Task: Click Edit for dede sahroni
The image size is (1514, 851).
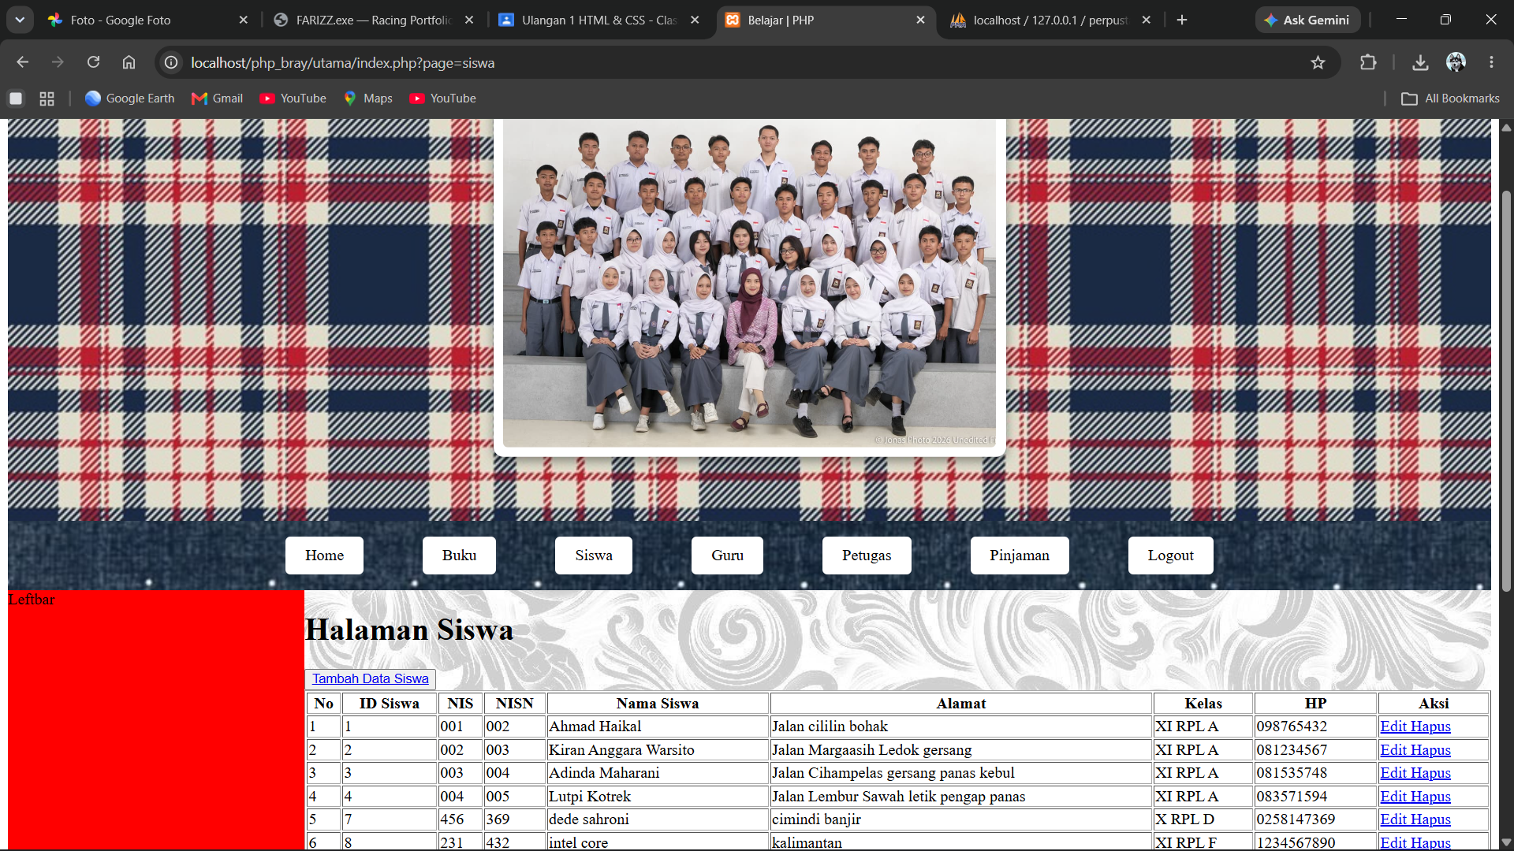Action: [1393, 819]
